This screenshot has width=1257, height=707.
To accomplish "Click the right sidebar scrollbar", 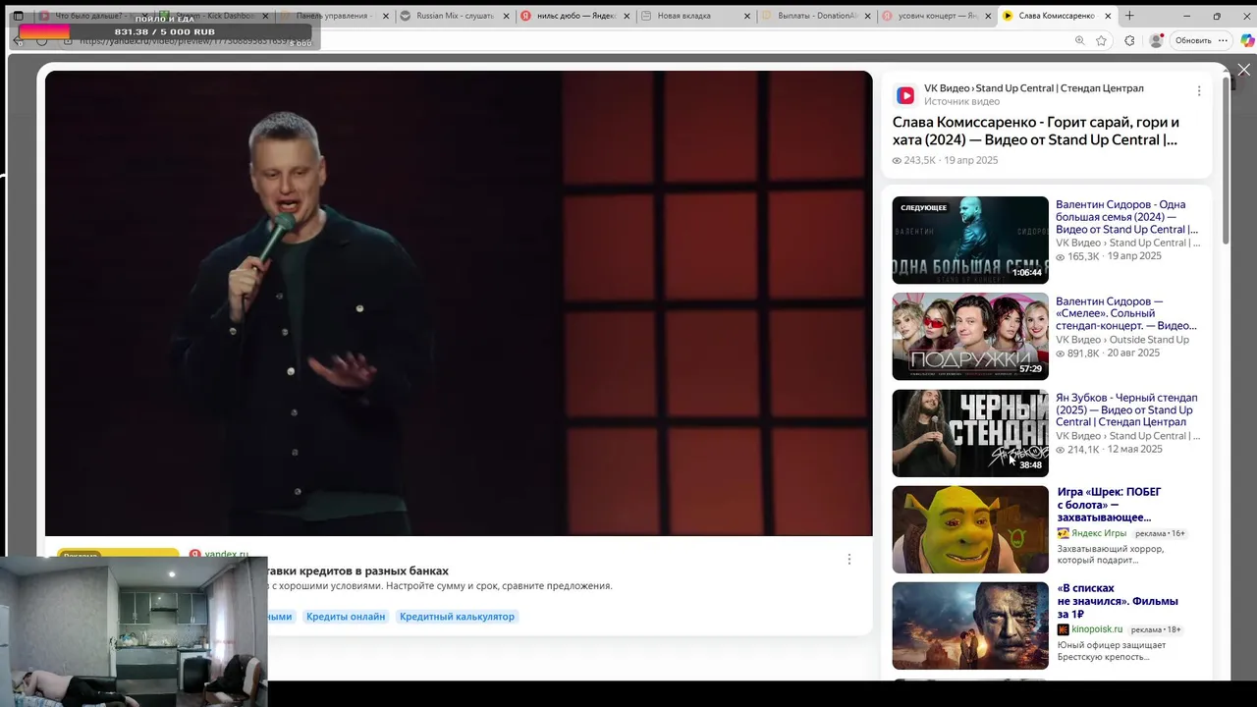I will click(x=1226, y=162).
